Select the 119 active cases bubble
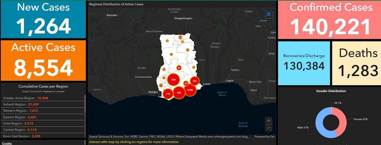Screen dimensions: 381x145 click(168, 94)
